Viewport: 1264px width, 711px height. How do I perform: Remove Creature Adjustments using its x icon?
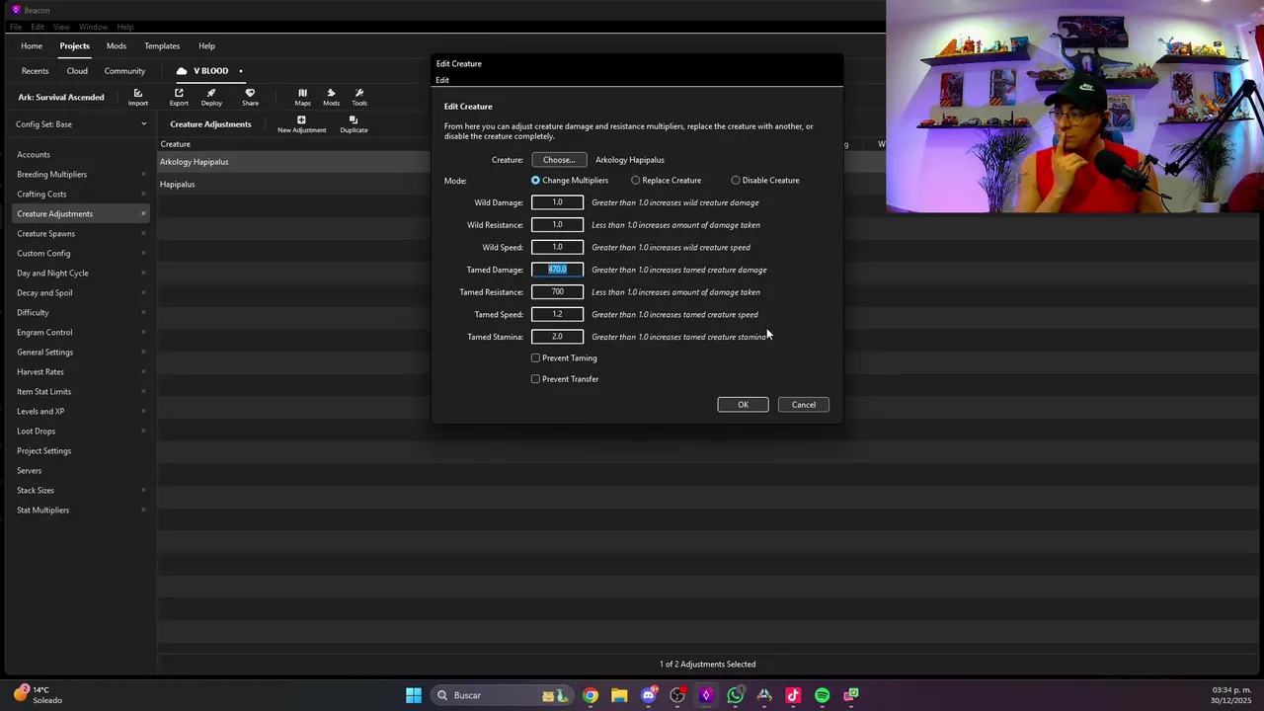143,213
